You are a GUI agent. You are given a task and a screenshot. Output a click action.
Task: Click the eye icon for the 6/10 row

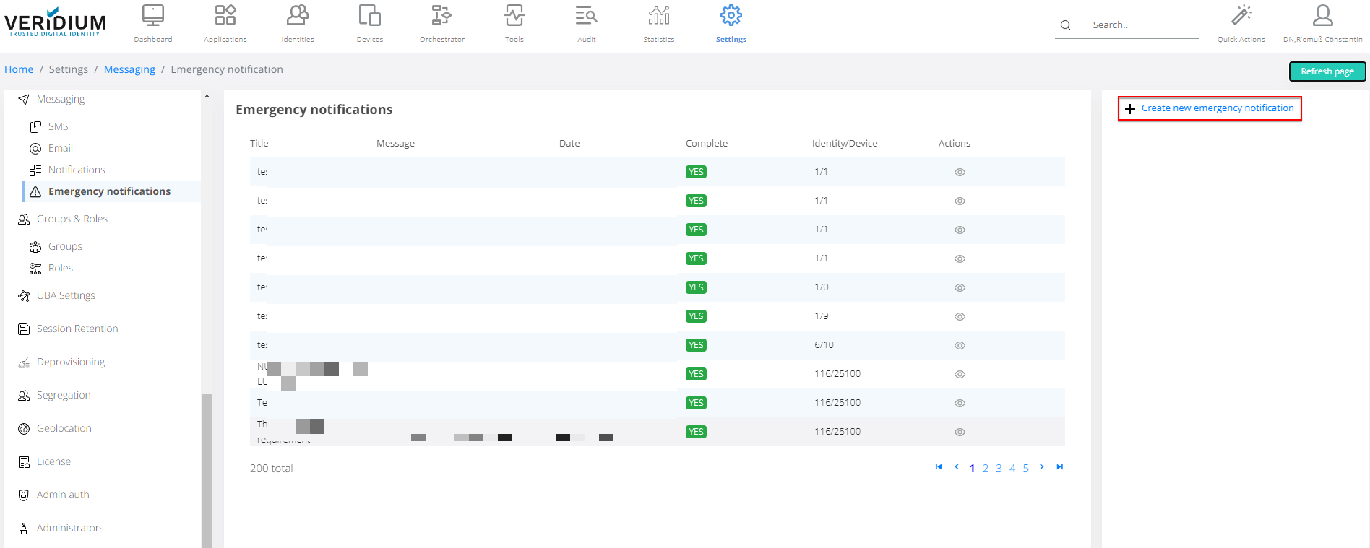pyautogui.click(x=960, y=346)
